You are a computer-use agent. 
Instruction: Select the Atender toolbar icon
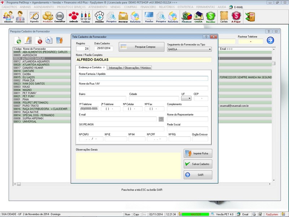pyautogui.click(x=99, y=17)
